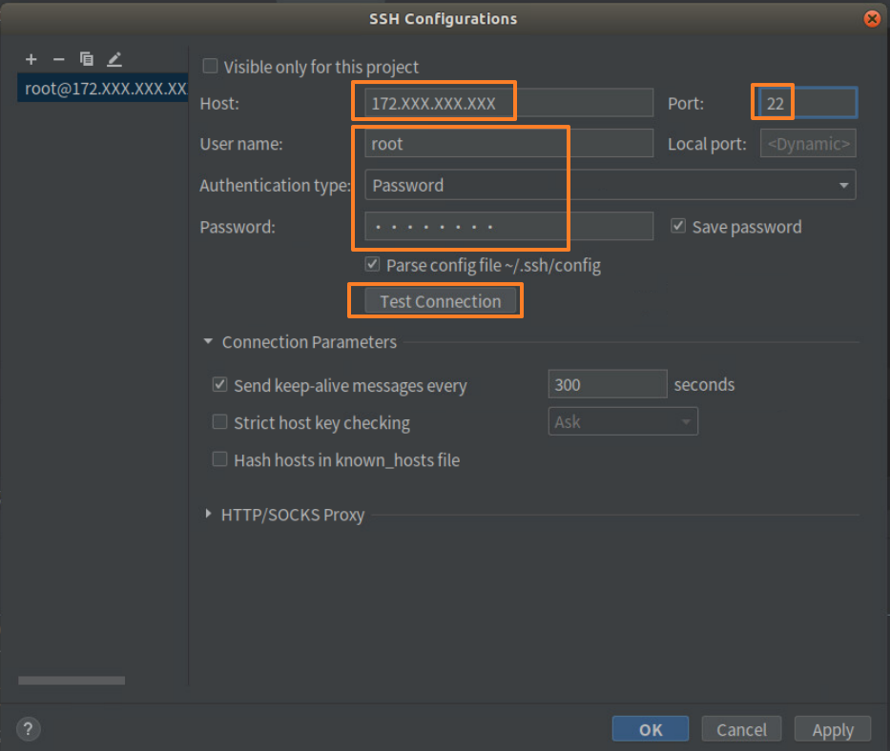Cancel the SSH configuration dialog

point(741,728)
